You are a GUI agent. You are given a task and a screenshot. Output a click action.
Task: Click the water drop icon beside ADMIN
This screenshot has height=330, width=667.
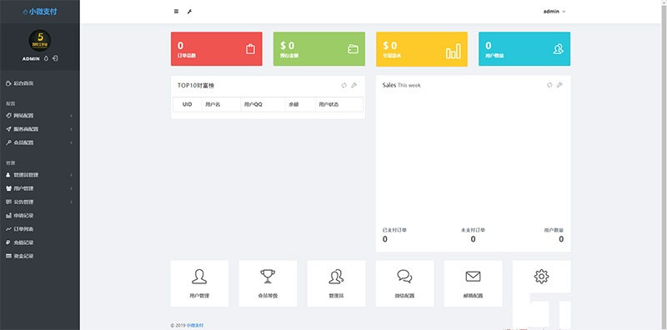coord(47,58)
